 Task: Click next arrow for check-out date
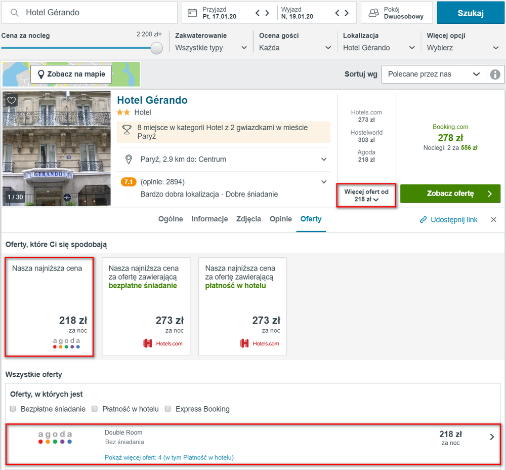click(x=347, y=13)
